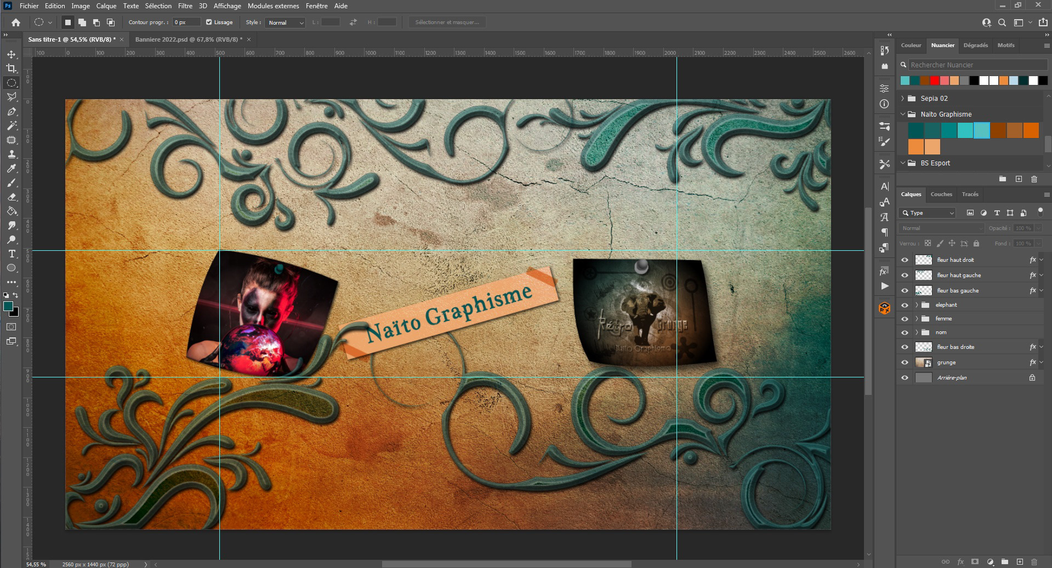Click the Home icon in options bar
This screenshot has height=568, width=1052.
pyautogui.click(x=16, y=22)
